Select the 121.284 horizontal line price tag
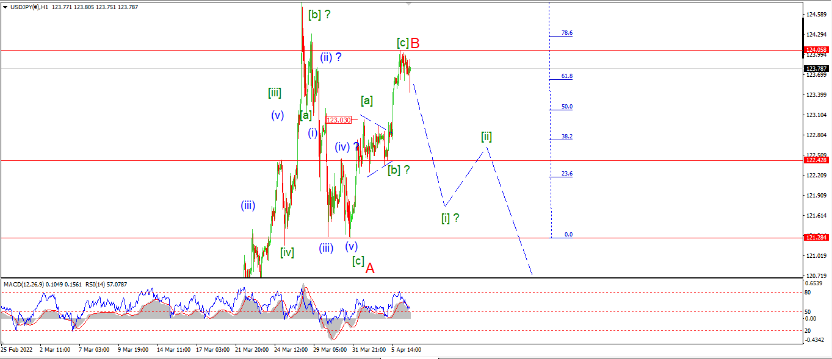This screenshot has width=832, height=359. pos(816,238)
